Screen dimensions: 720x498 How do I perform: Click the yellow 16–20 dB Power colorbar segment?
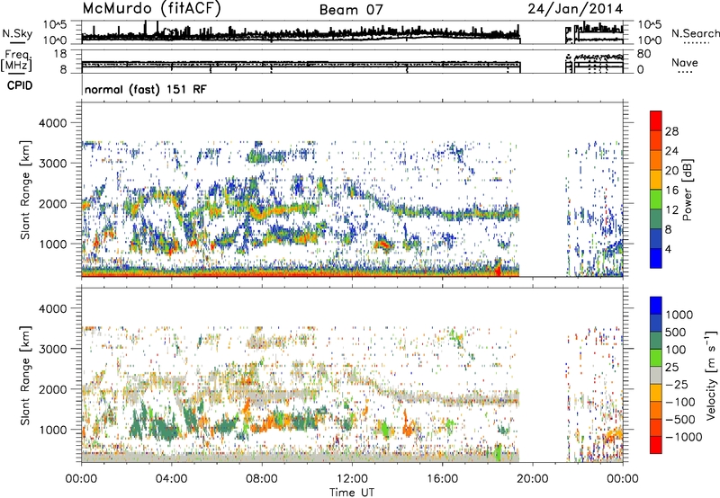coord(656,180)
